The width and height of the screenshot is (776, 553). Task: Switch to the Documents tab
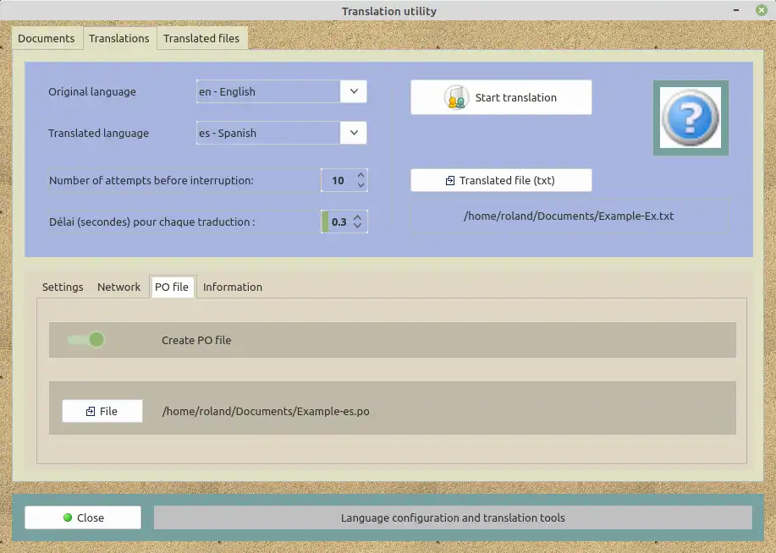coord(46,38)
